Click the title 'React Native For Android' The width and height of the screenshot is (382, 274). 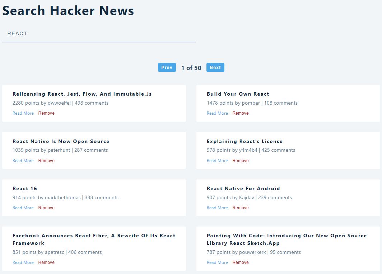[x=243, y=189]
